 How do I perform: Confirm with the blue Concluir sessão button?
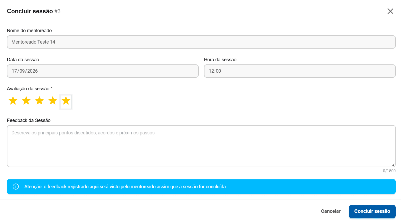pyautogui.click(x=372, y=211)
